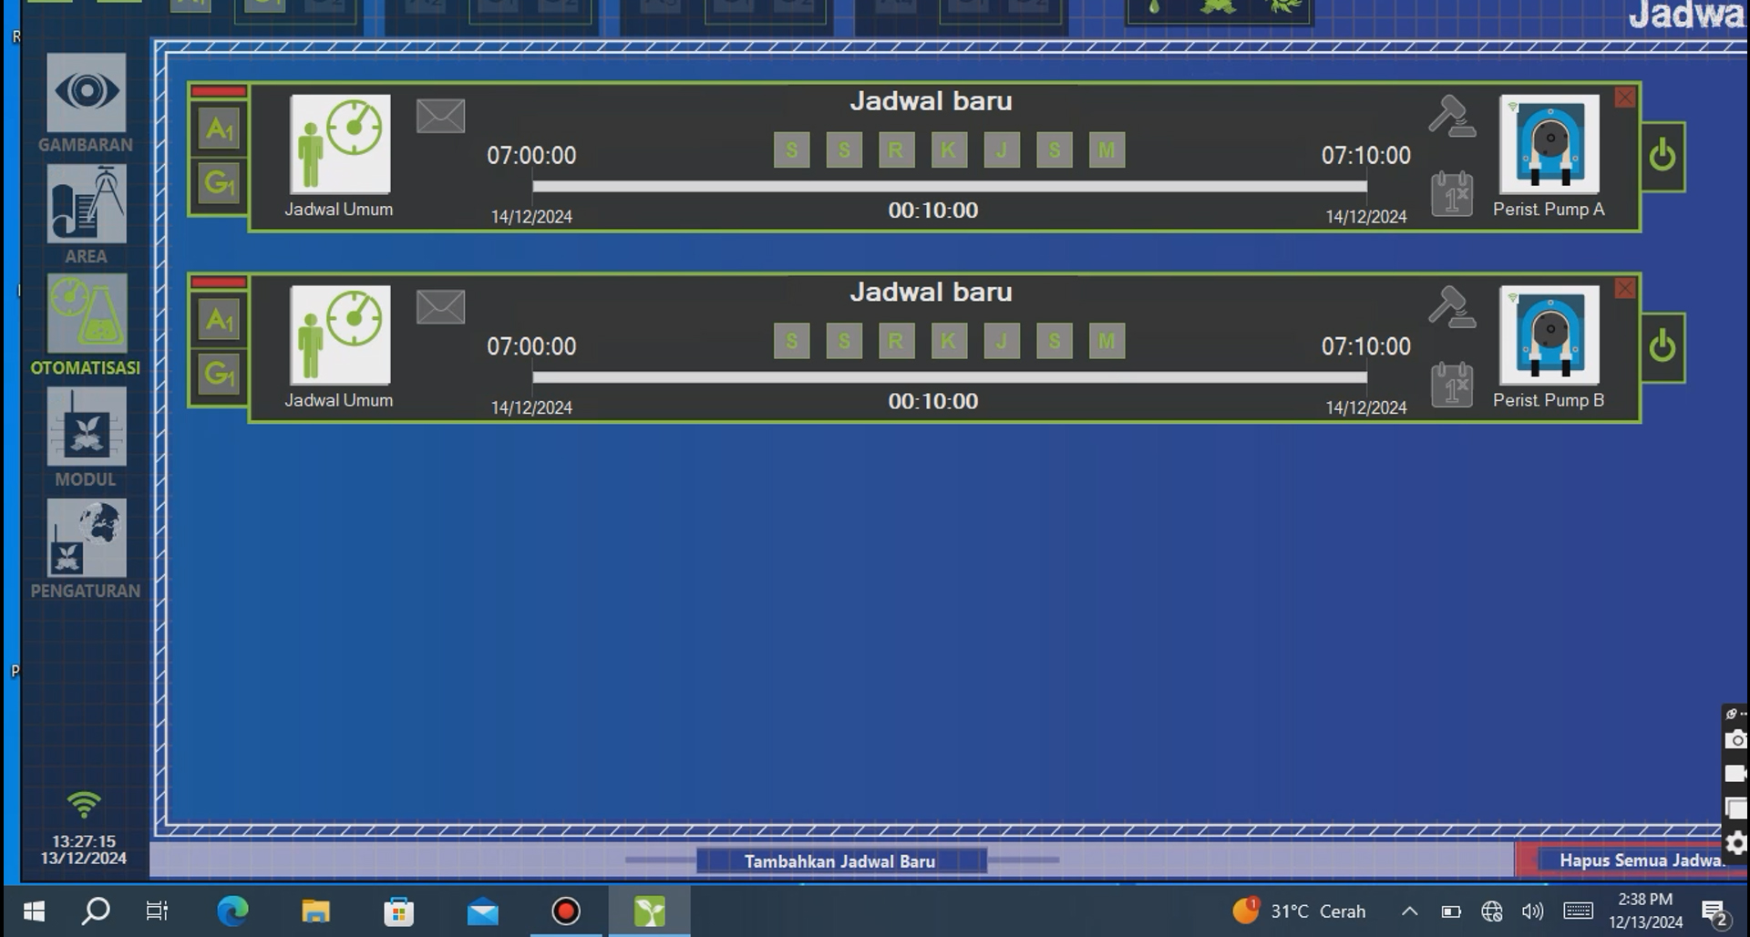Image resolution: width=1750 pixels, height=937 pixels.
Task: Click envelope notification icon in first schedule
Action: pyautogui.click(x=440, y=117)
